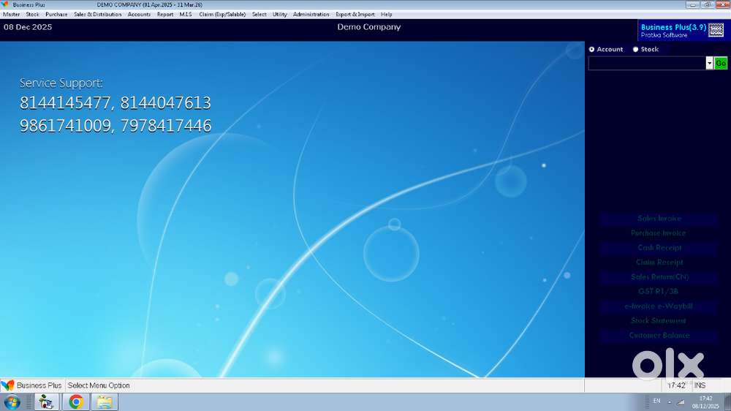The image size is (731, 411).
Task: Show hidden tray icons arrow
Action: click(670, 401)
